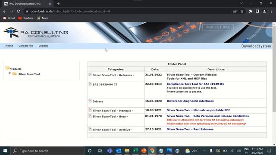Open SAE J1939-84 CT category
276x155 pixels.
pyautogui.click(x=105, y=84)
